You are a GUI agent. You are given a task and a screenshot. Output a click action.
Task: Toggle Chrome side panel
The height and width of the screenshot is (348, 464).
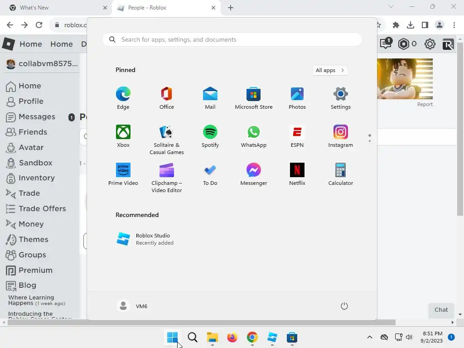click(x=425, y=25)
